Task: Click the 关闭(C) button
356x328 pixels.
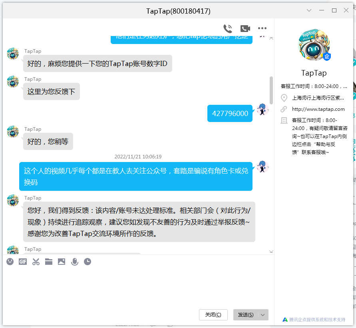Action: click(x=213, y=315)
